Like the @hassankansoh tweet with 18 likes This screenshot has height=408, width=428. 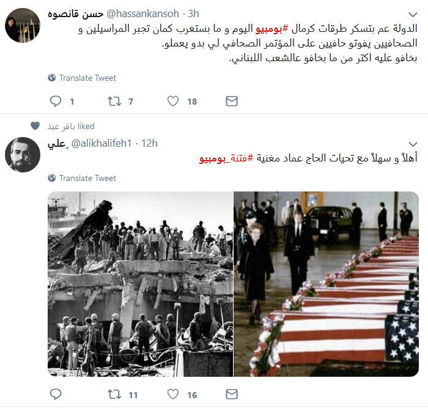(x=173, y=102)
